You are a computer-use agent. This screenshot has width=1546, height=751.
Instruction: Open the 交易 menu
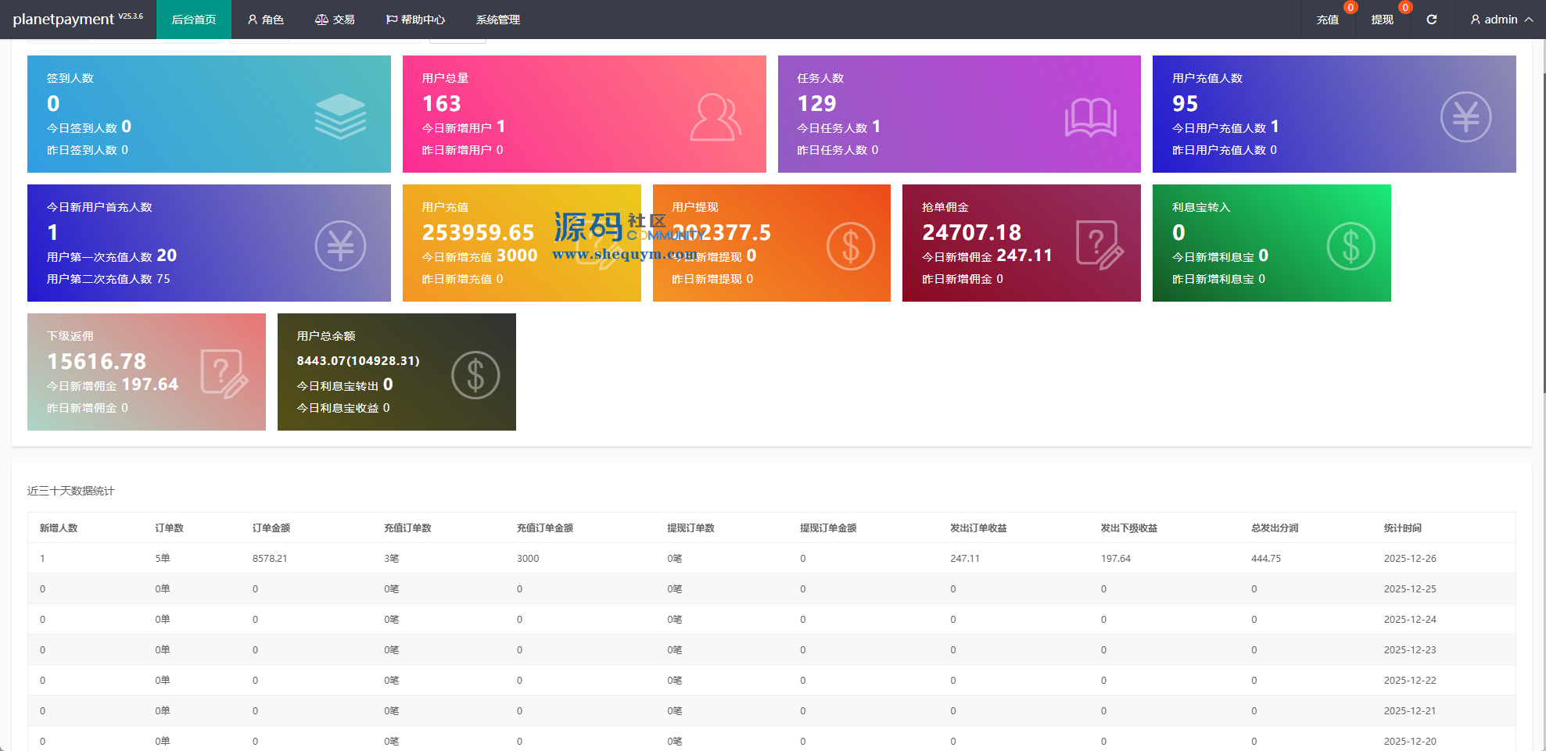[x=335, y=20]
